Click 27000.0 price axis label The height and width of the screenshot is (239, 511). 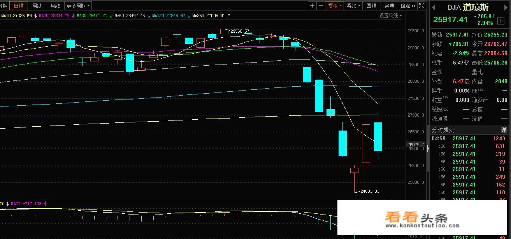(x=416, y=115)
